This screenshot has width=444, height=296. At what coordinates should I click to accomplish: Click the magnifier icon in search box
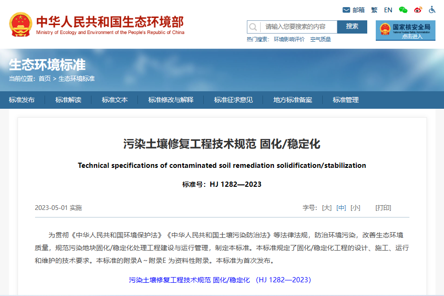tap(254, 27)
